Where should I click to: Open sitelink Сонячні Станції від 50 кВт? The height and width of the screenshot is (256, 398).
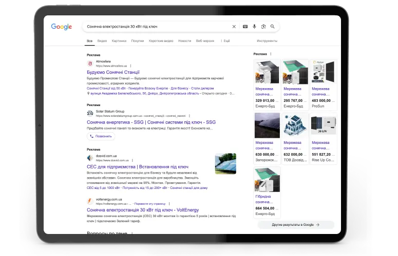(106, 88)
